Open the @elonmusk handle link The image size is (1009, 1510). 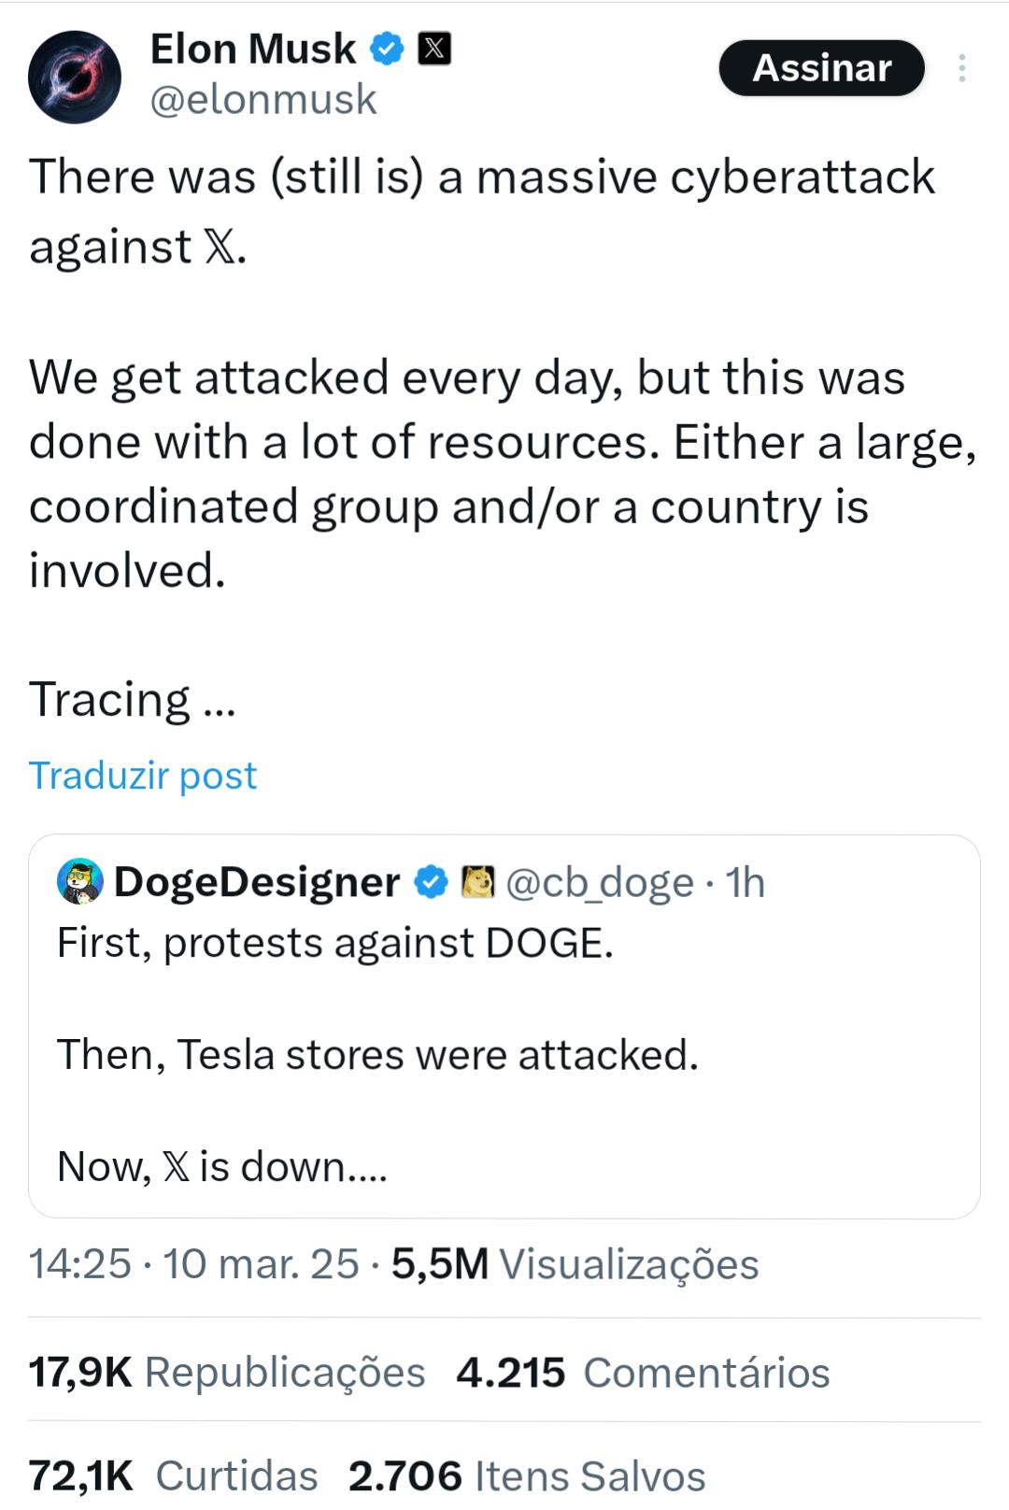point(263,99)
